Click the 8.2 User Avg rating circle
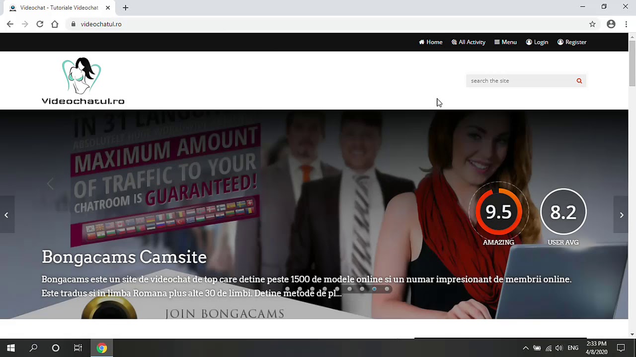636x357 pixels. [563, 211]
